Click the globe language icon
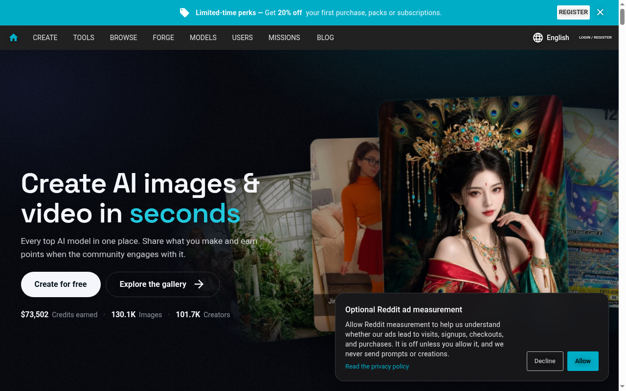The width and height of the screenshot is (626, 391). (x=538, y=38)
